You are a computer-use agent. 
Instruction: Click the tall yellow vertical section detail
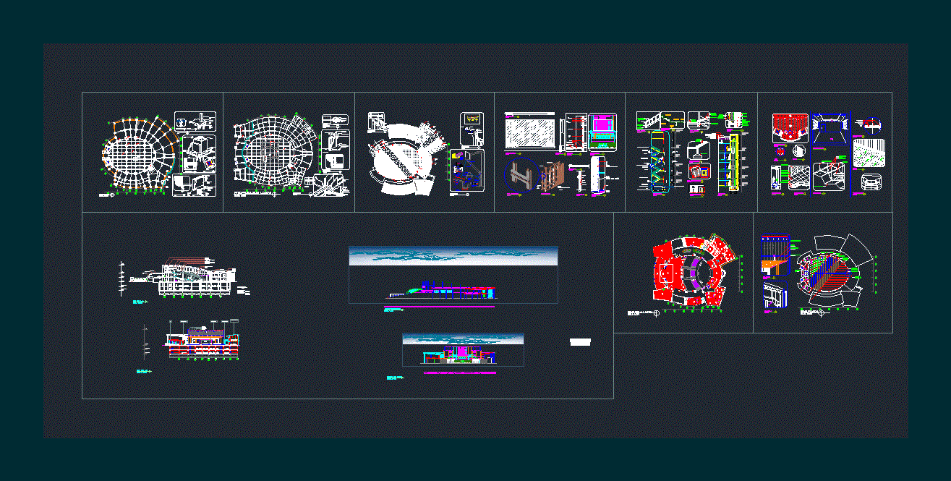730,163
